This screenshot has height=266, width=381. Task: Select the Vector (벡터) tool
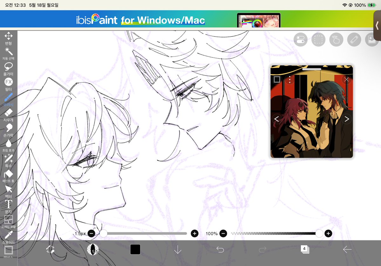click(x=9, y=191)
